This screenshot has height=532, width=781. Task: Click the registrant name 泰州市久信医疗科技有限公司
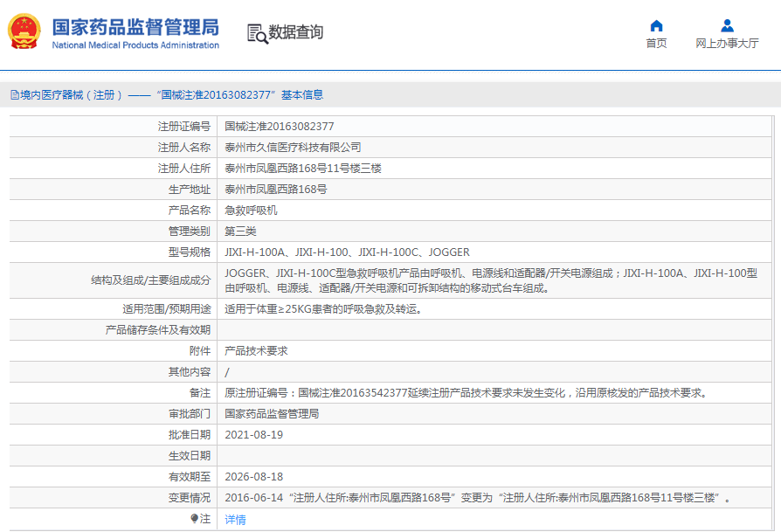(x=293, y=148)
